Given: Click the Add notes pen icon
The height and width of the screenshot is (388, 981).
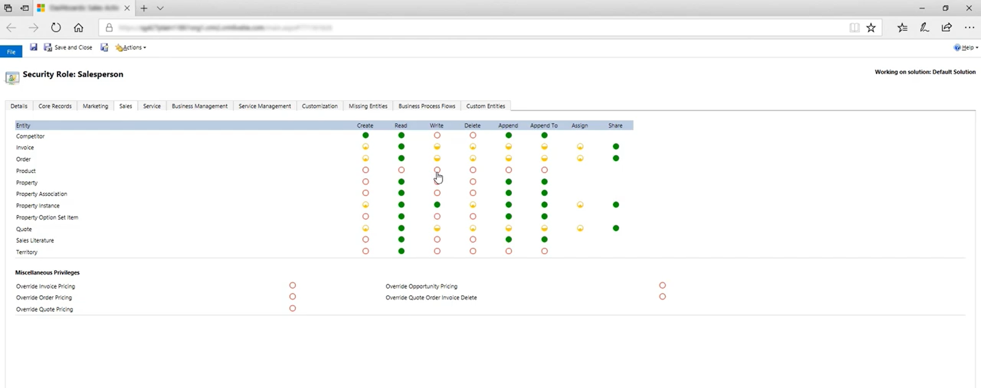Looking at the screenshot, I should click(x=924, y=28).
